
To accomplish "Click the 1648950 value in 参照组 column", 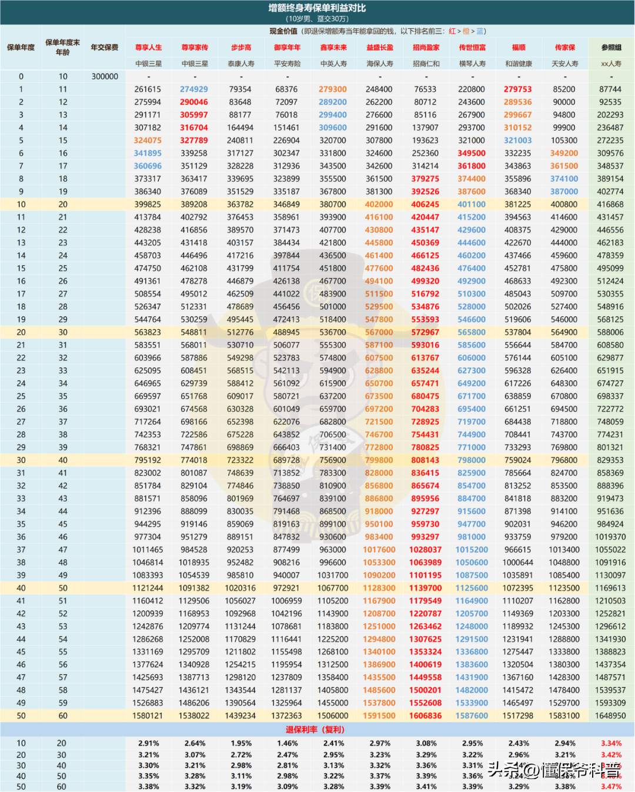I will pyautogui.click(x=610, y=716).
